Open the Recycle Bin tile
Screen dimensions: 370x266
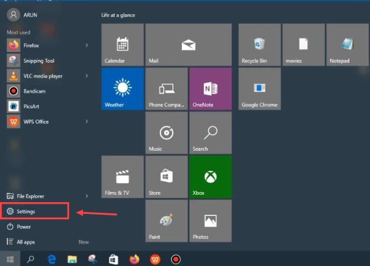click(x=259, y=45)
